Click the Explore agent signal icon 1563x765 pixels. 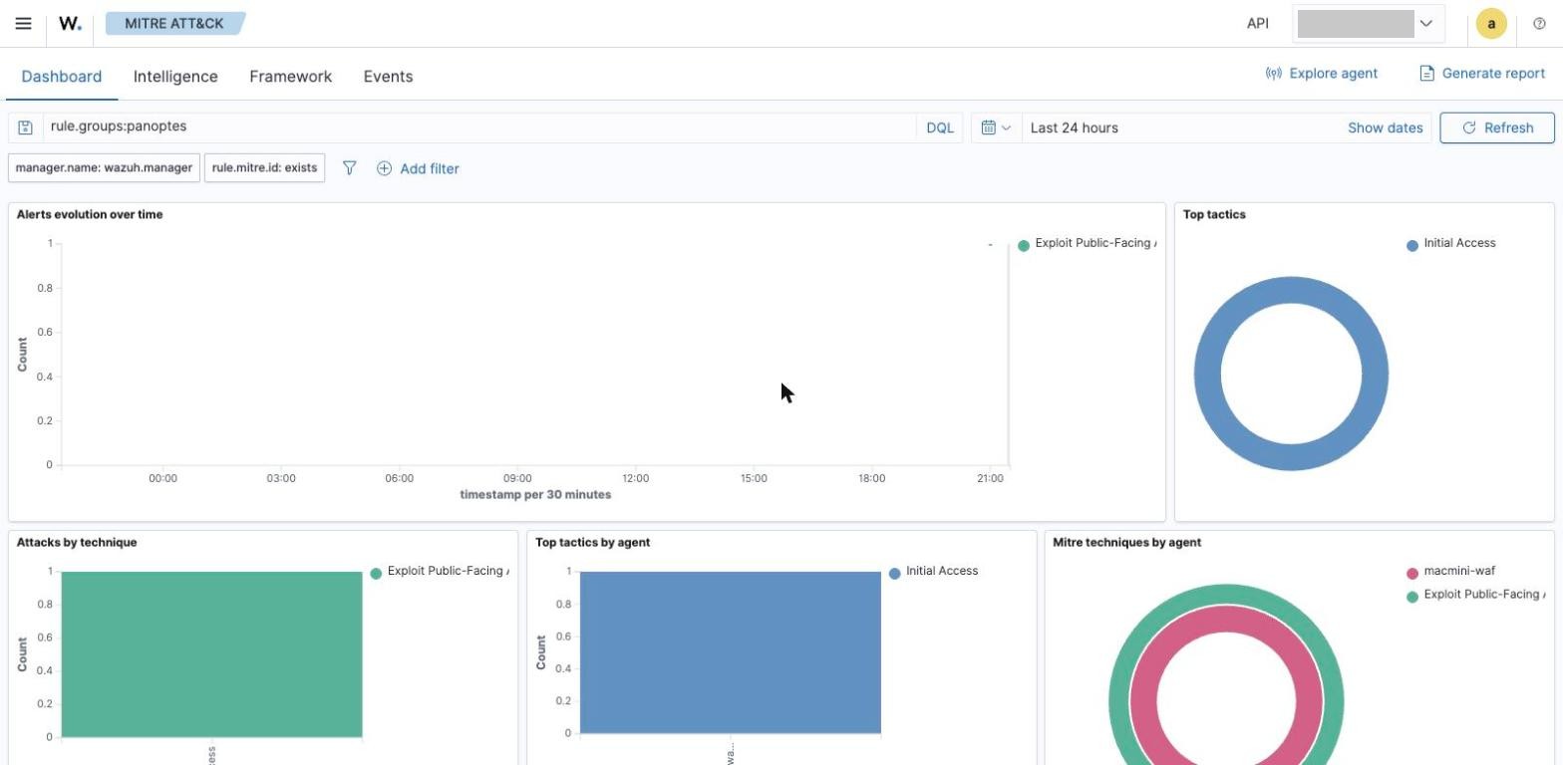click(1273, 74)
